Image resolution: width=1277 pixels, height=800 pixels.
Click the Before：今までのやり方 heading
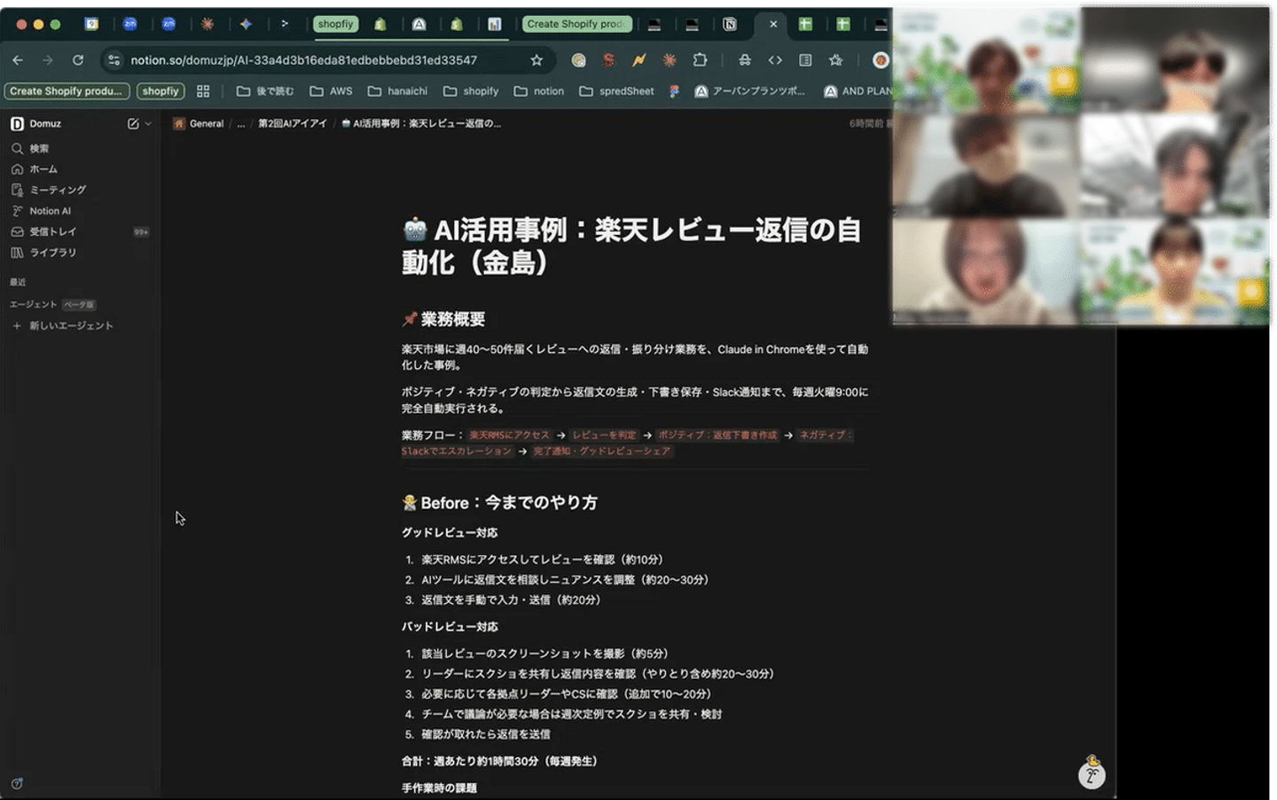tap(509, 503)
